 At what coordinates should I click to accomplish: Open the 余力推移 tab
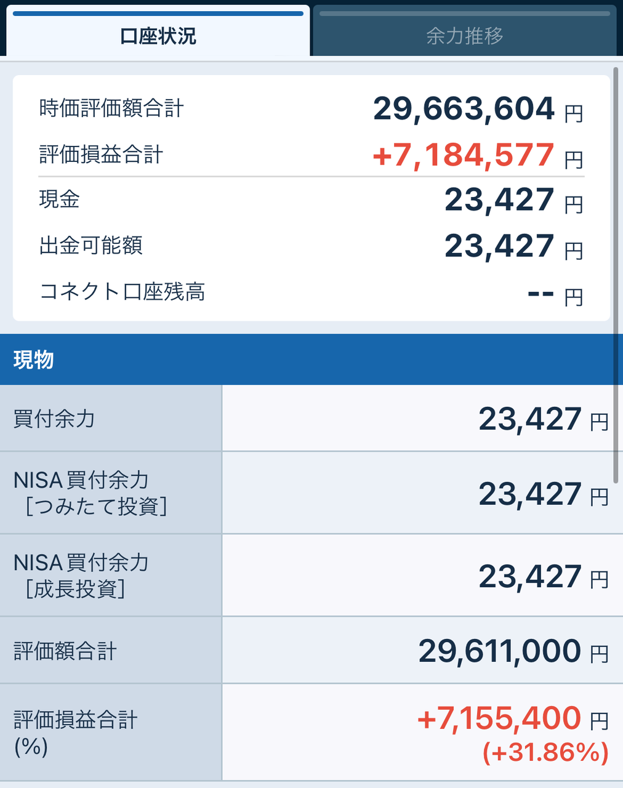tap(465, 36)
